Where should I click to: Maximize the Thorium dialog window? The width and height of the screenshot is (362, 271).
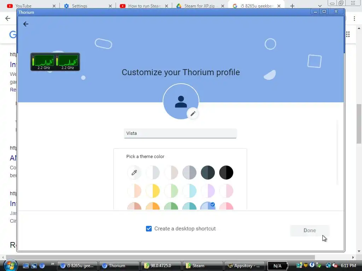(x=324, y=11)
